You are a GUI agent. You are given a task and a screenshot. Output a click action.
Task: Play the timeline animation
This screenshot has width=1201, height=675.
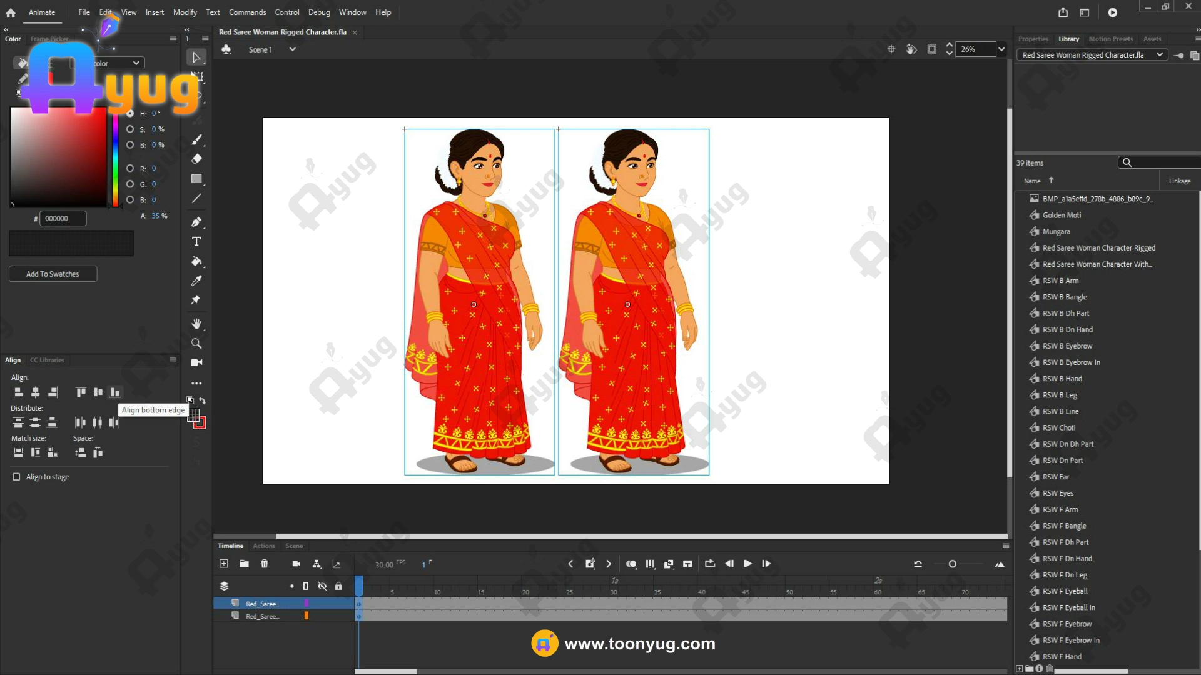click(747, 564)
